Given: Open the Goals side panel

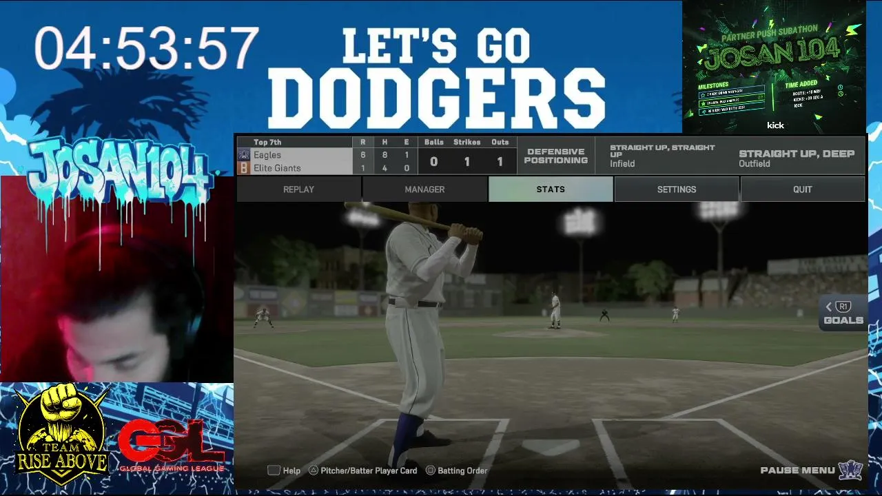Looking at the screenshot, I should pyautogui.click(x=843, y=313).
